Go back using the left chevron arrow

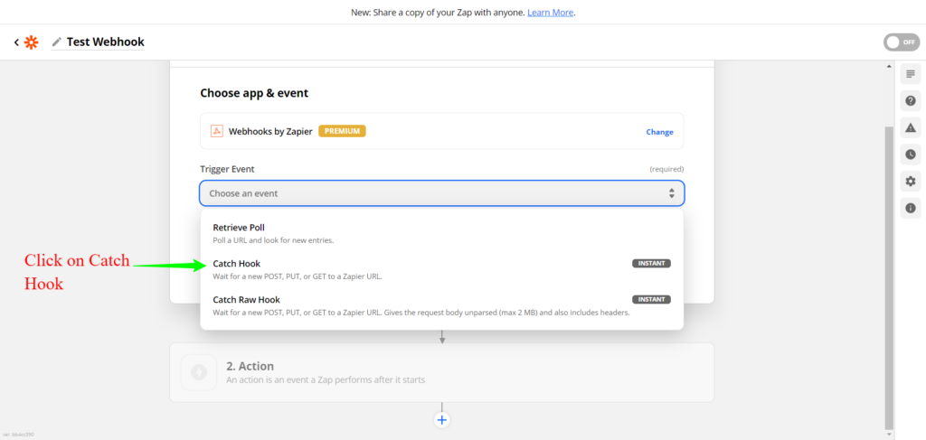pyautogui.click(x=16, y=42)
